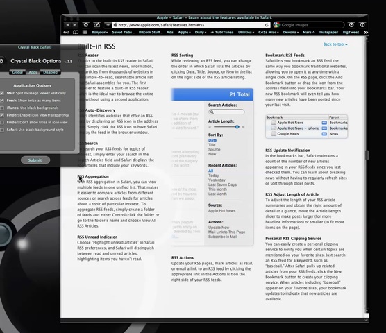The image size is (386, 333).
Task: Go back using Safari's back arrow
Action: pos(67,25)
